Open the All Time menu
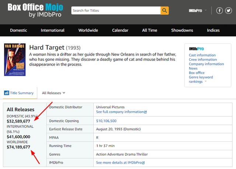 150,30
